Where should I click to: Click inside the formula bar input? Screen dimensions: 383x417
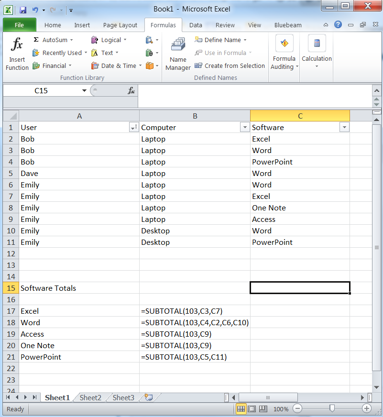pyautogui.click(x=255, y=96)
